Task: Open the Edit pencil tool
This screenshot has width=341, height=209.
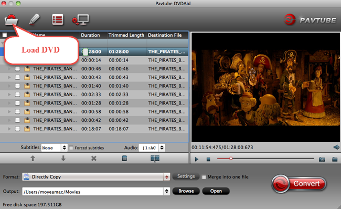Action: pyautogui.click(x=34, y=19)
